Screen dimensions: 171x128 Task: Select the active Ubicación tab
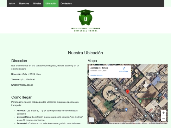[51, 3]
